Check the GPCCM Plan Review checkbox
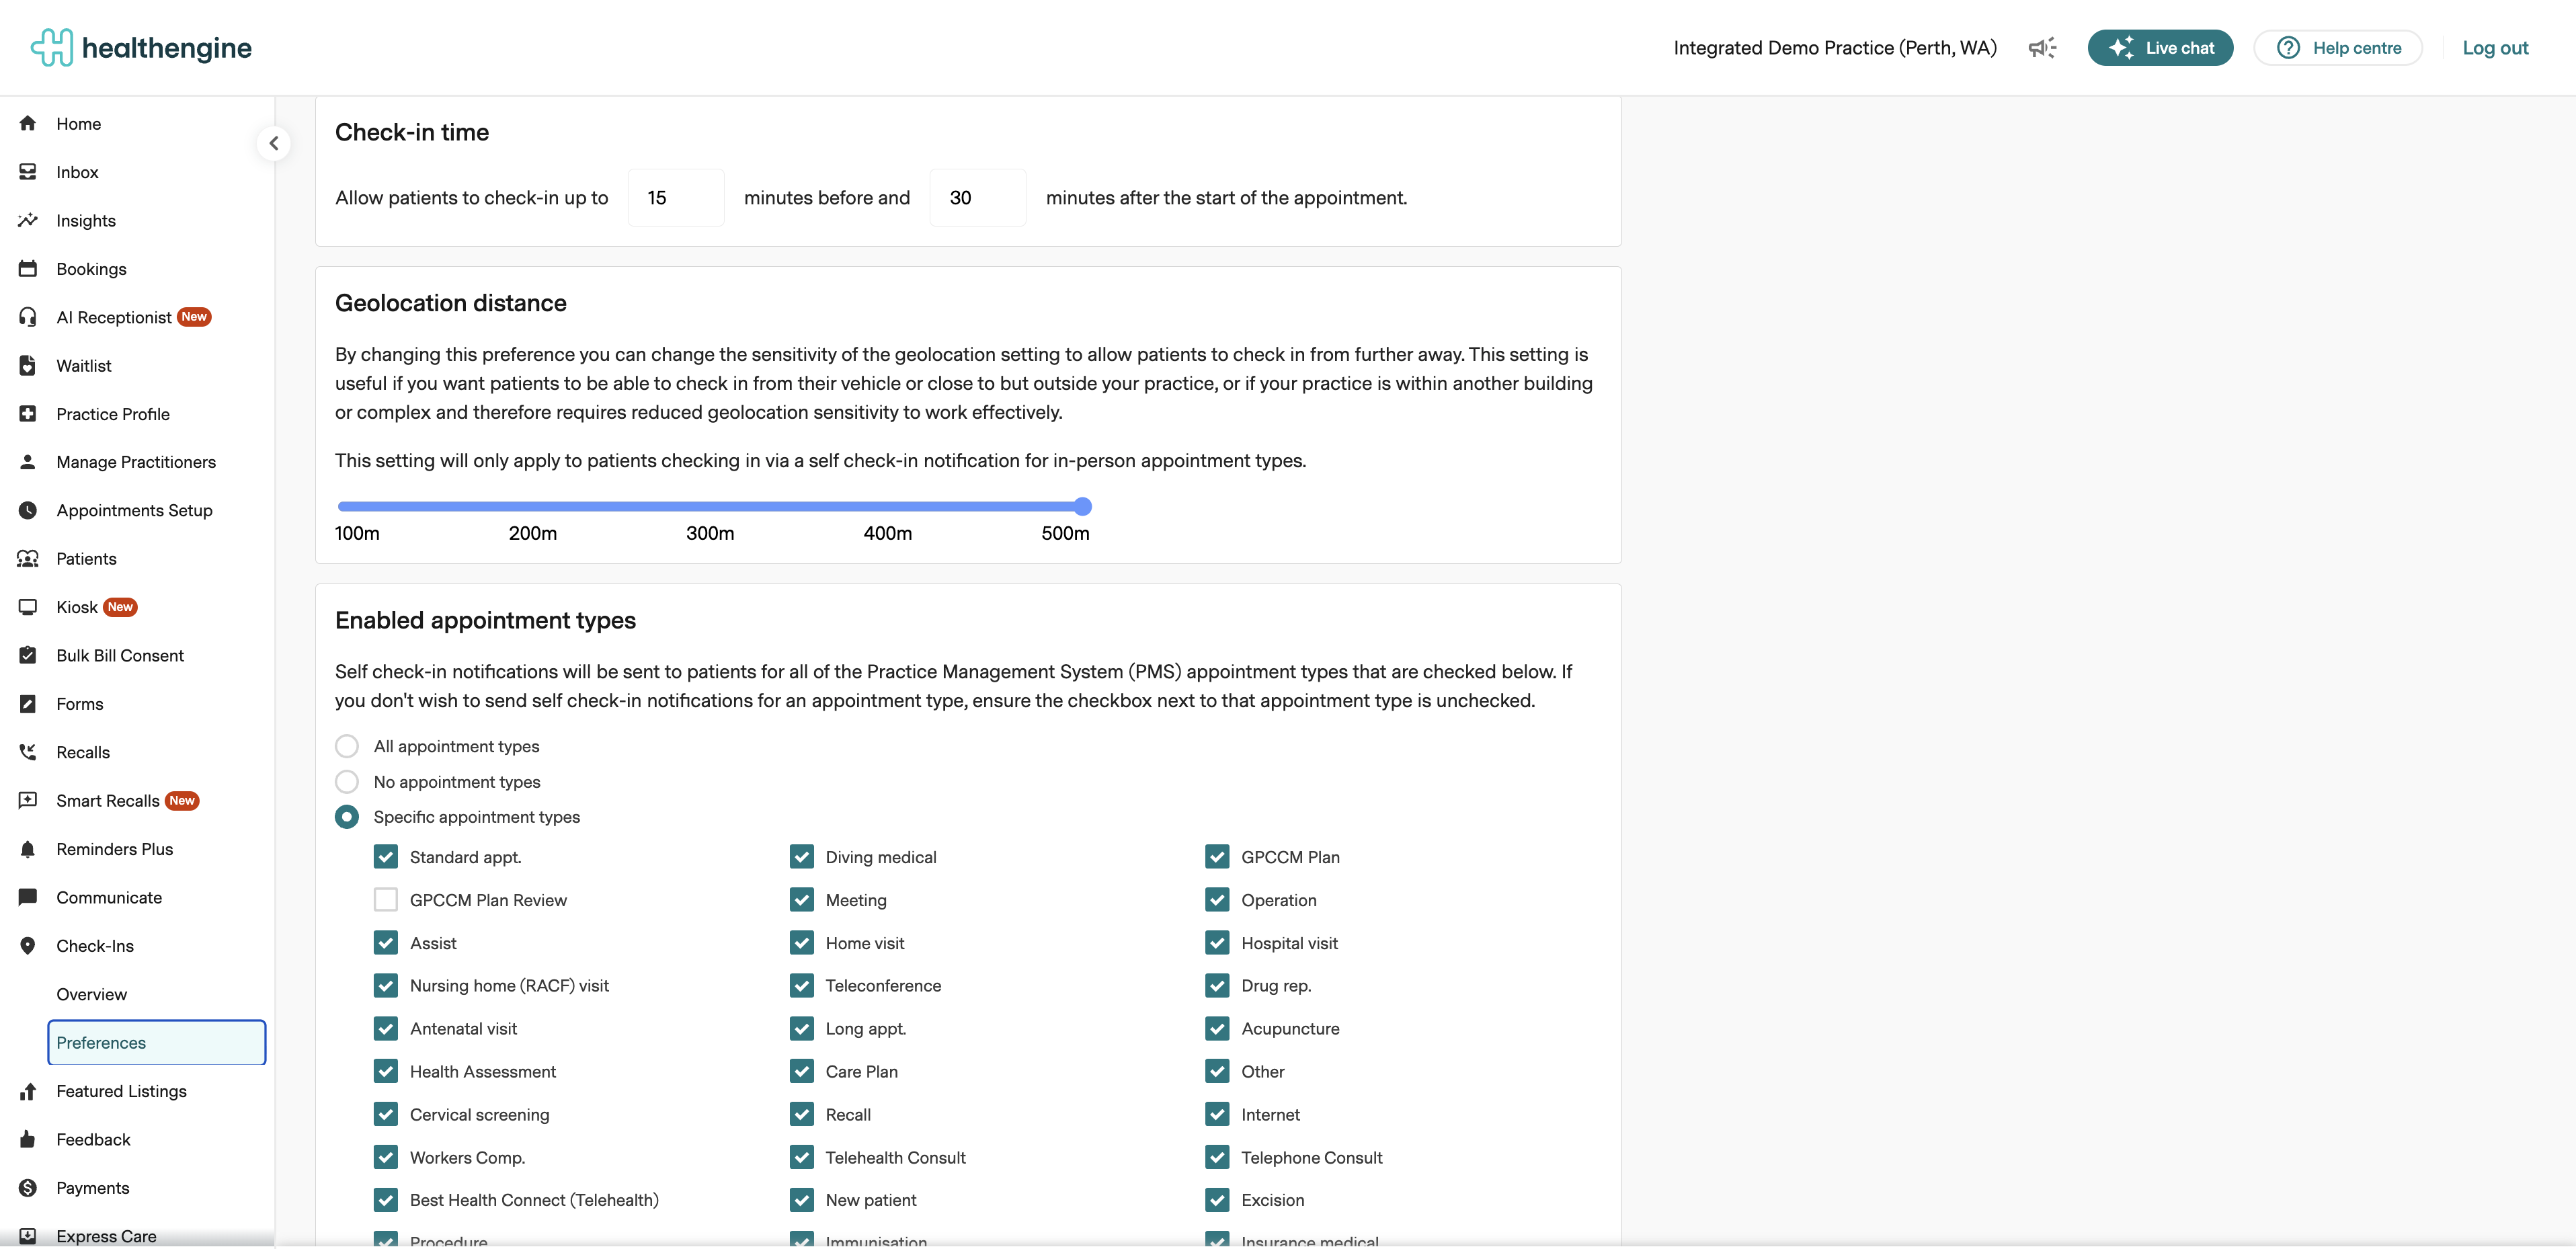The width and height of the screenshot is (2576, 1249). click(386, 900)
